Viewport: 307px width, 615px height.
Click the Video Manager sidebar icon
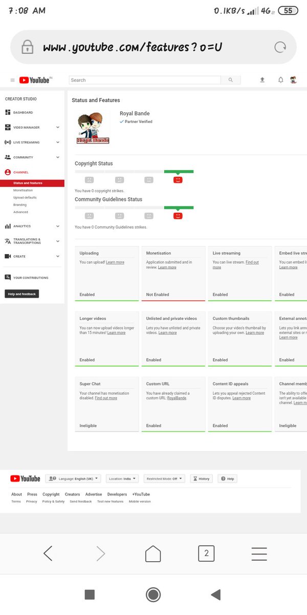click(x=8, y=127)
